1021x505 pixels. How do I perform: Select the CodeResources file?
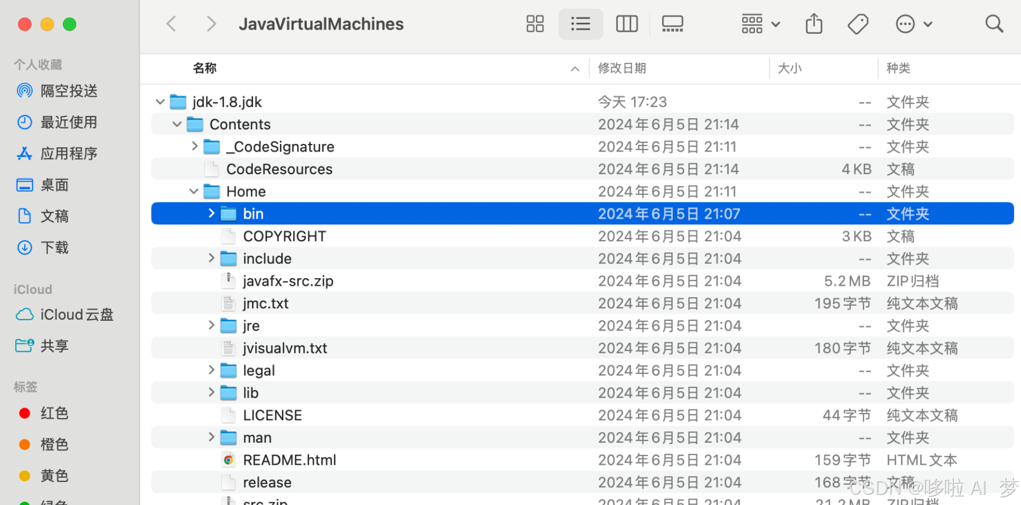coord(583,169)
